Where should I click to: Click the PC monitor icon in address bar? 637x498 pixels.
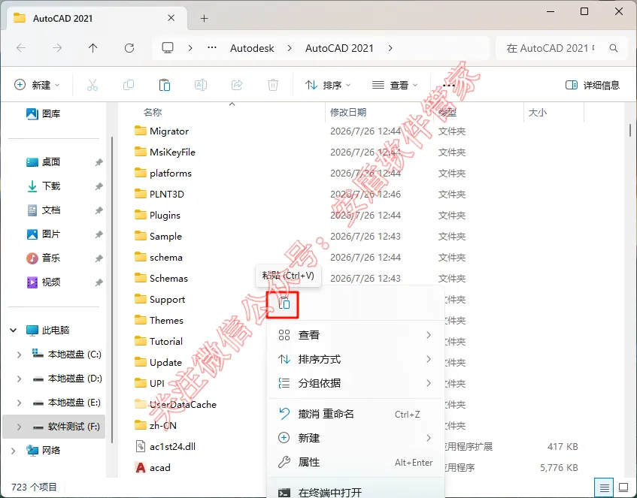tap(168, 48)
